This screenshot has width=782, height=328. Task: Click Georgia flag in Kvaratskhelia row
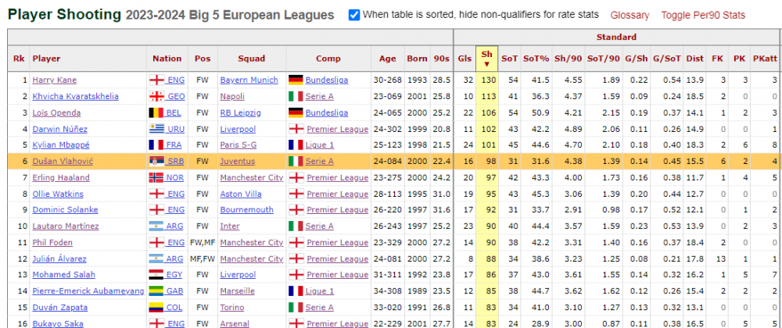157,97
